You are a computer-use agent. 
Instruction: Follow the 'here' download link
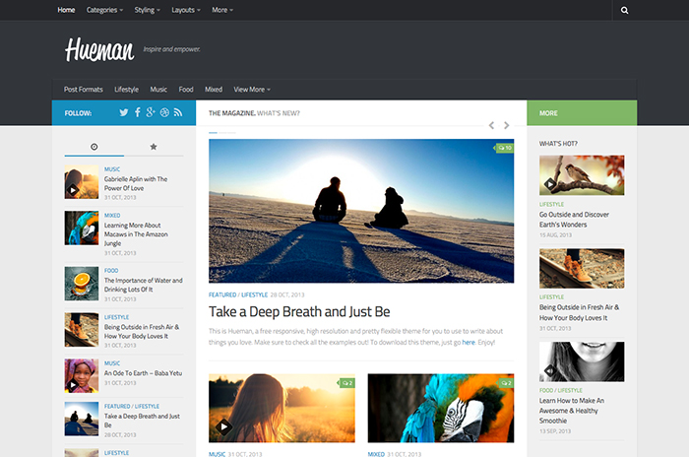click(469, 342)
